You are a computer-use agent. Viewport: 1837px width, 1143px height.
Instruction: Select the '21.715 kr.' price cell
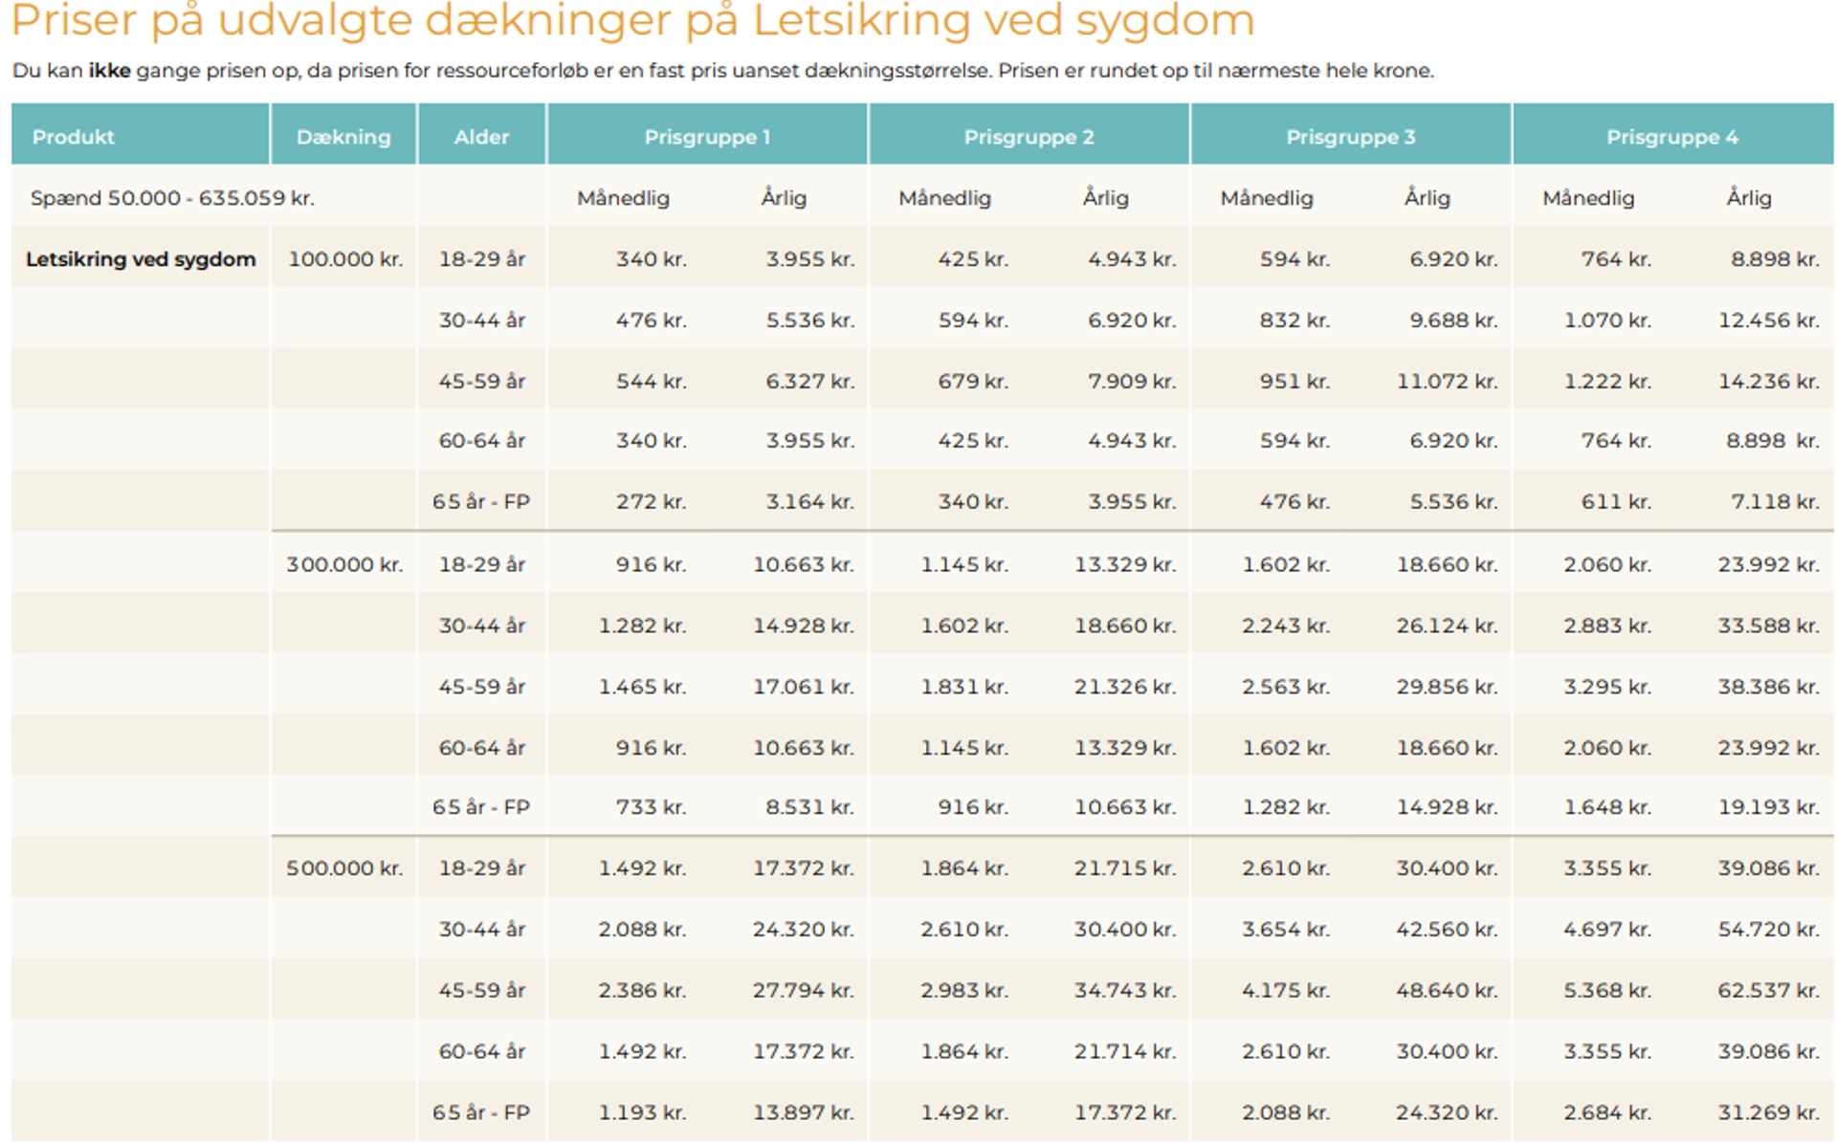point(1125,868)
